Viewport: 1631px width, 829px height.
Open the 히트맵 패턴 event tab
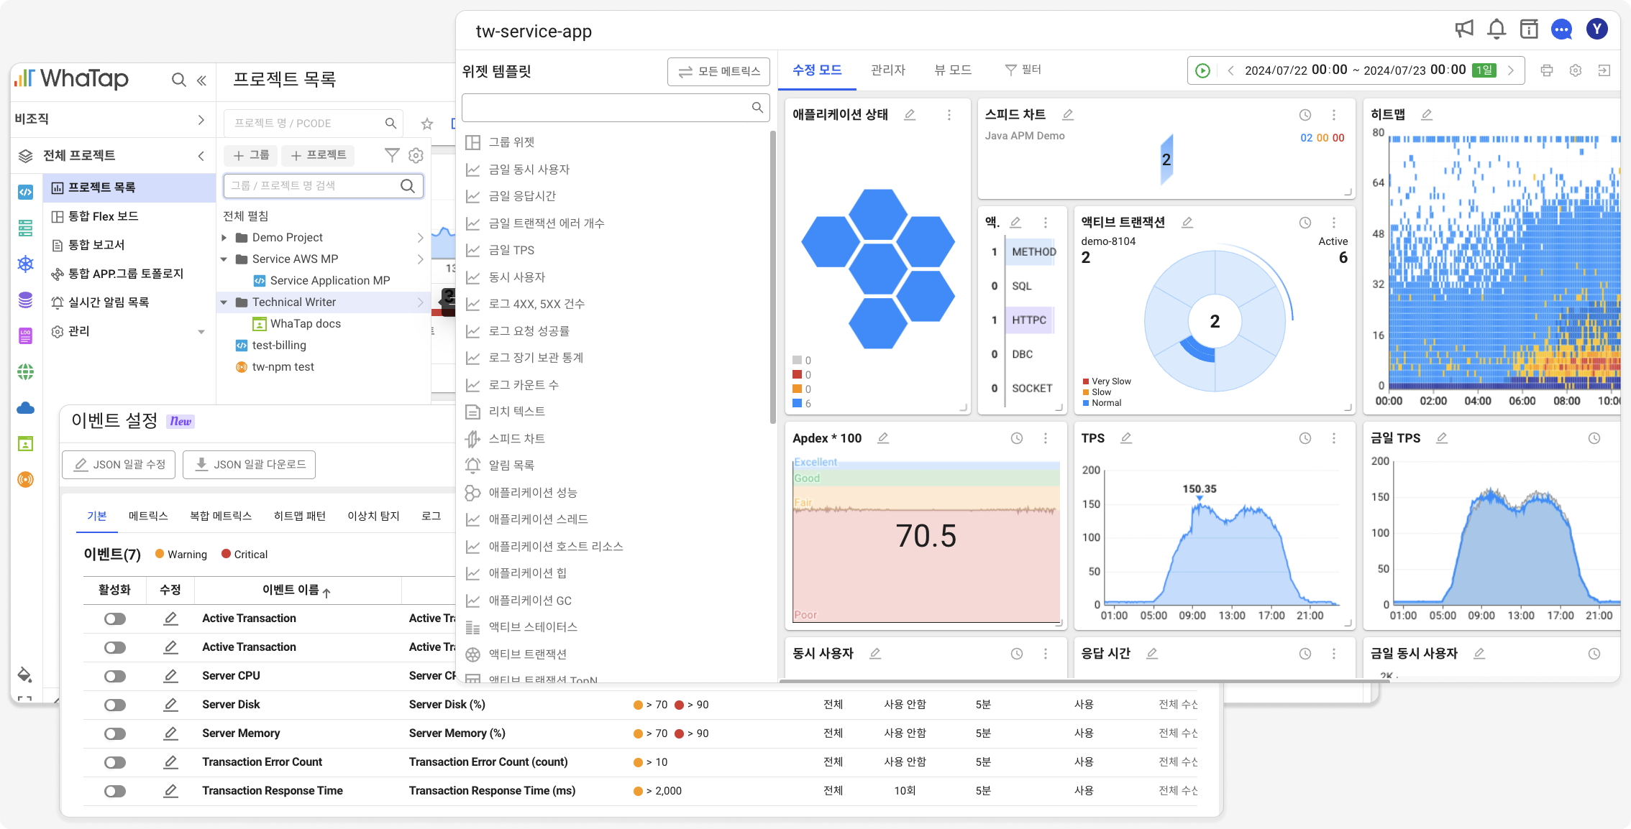tap(299, 516)
